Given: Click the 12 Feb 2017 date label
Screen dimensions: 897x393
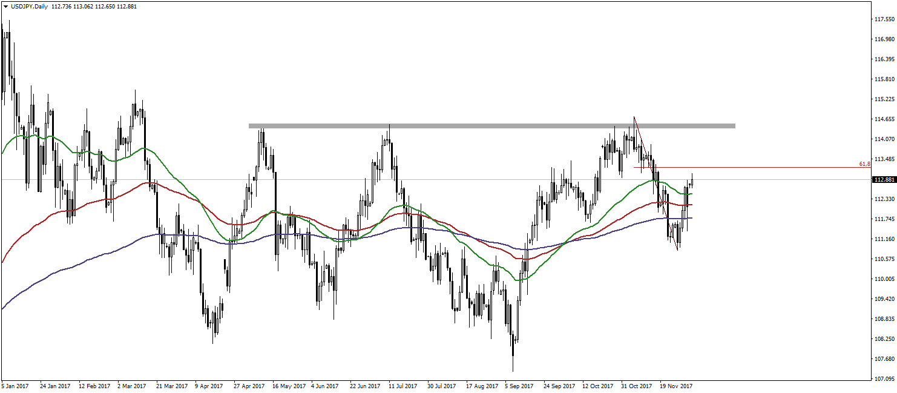Looking at the screenshot, I should [x=94, y=386].
